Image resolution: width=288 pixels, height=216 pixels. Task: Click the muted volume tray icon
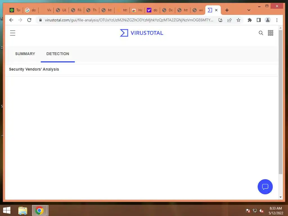click(262, 210)
